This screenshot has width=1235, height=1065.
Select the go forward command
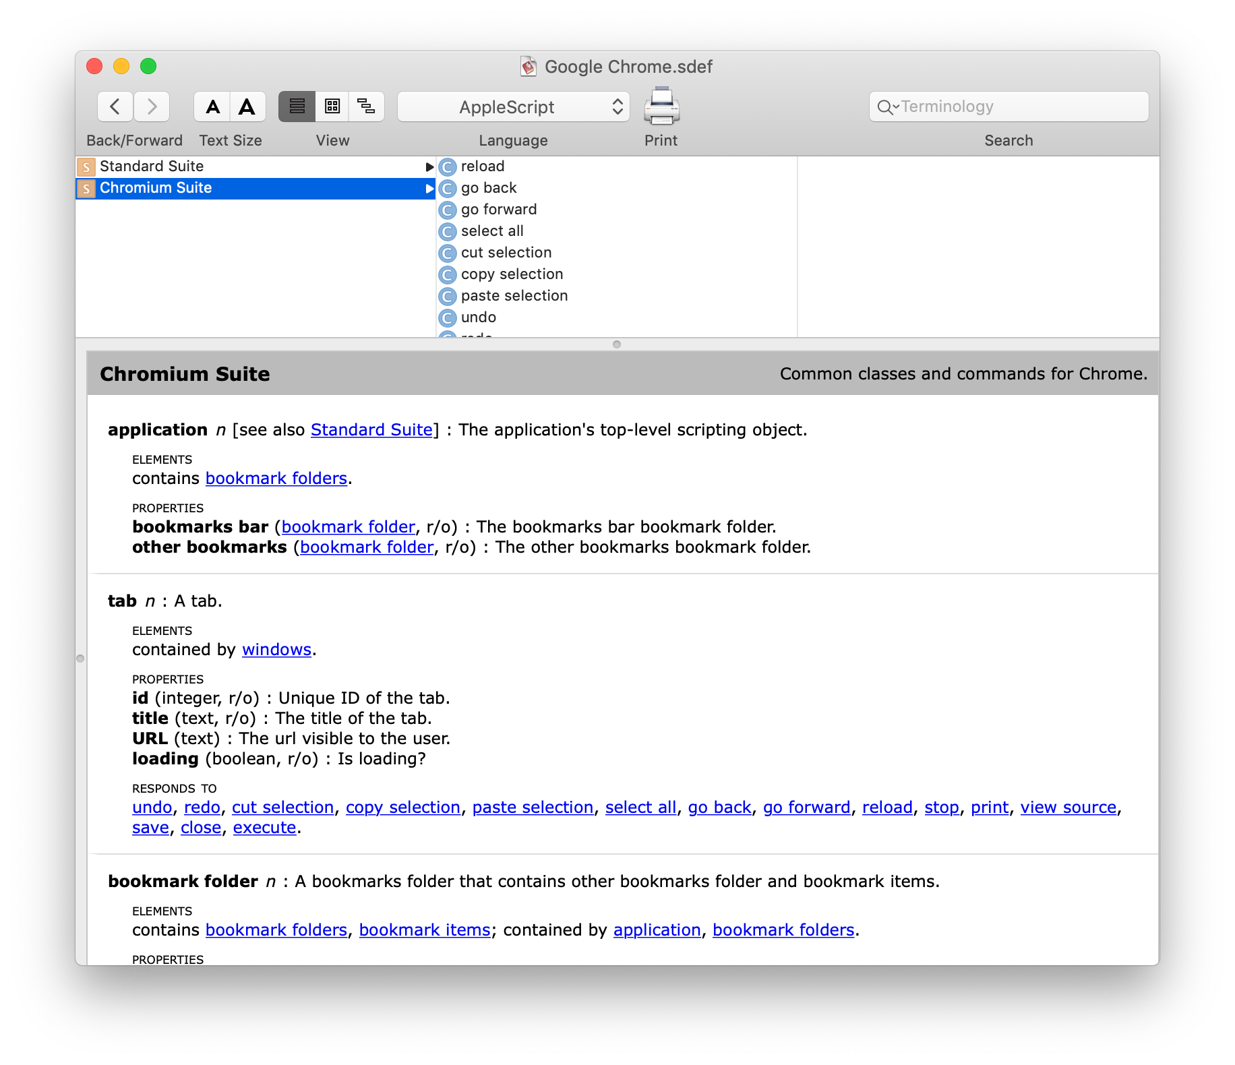pos(499,209)
